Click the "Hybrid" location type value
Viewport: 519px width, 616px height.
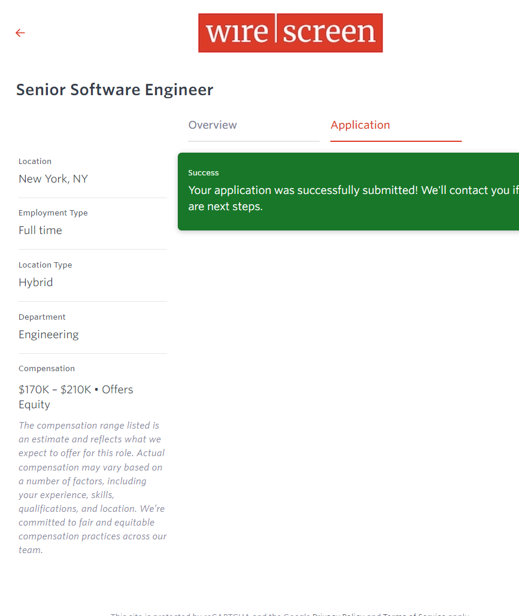pos(36,283)
